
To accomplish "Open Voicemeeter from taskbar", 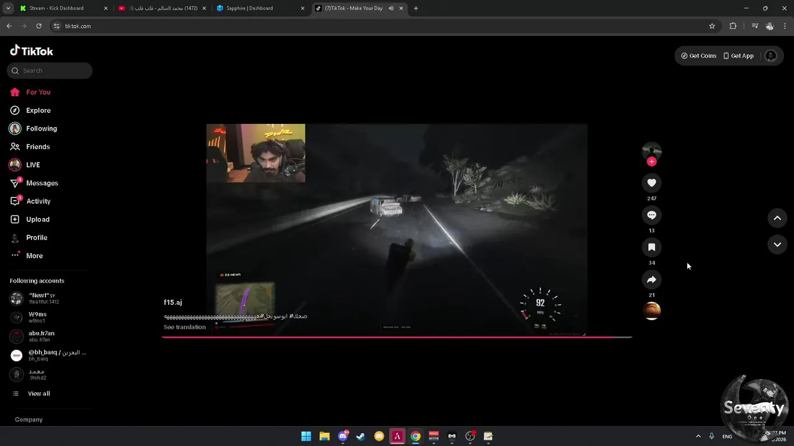I will click(x=434, y=436).
